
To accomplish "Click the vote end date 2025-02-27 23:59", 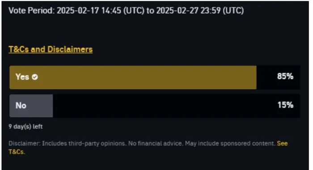I will 188,10.
